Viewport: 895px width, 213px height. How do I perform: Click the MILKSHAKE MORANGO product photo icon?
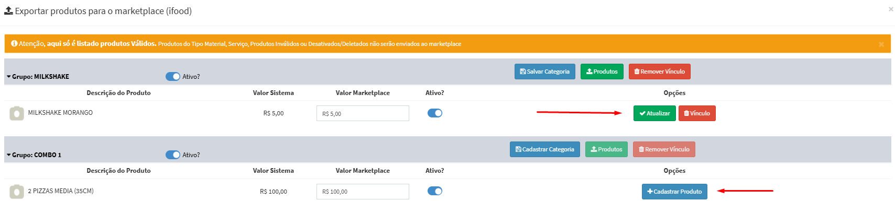point(17,113)
